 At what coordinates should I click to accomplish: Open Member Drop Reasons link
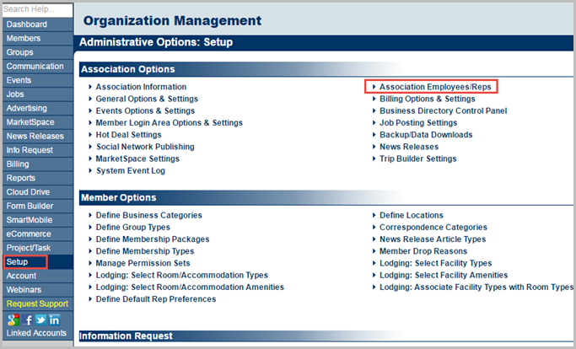coord(423,251)
